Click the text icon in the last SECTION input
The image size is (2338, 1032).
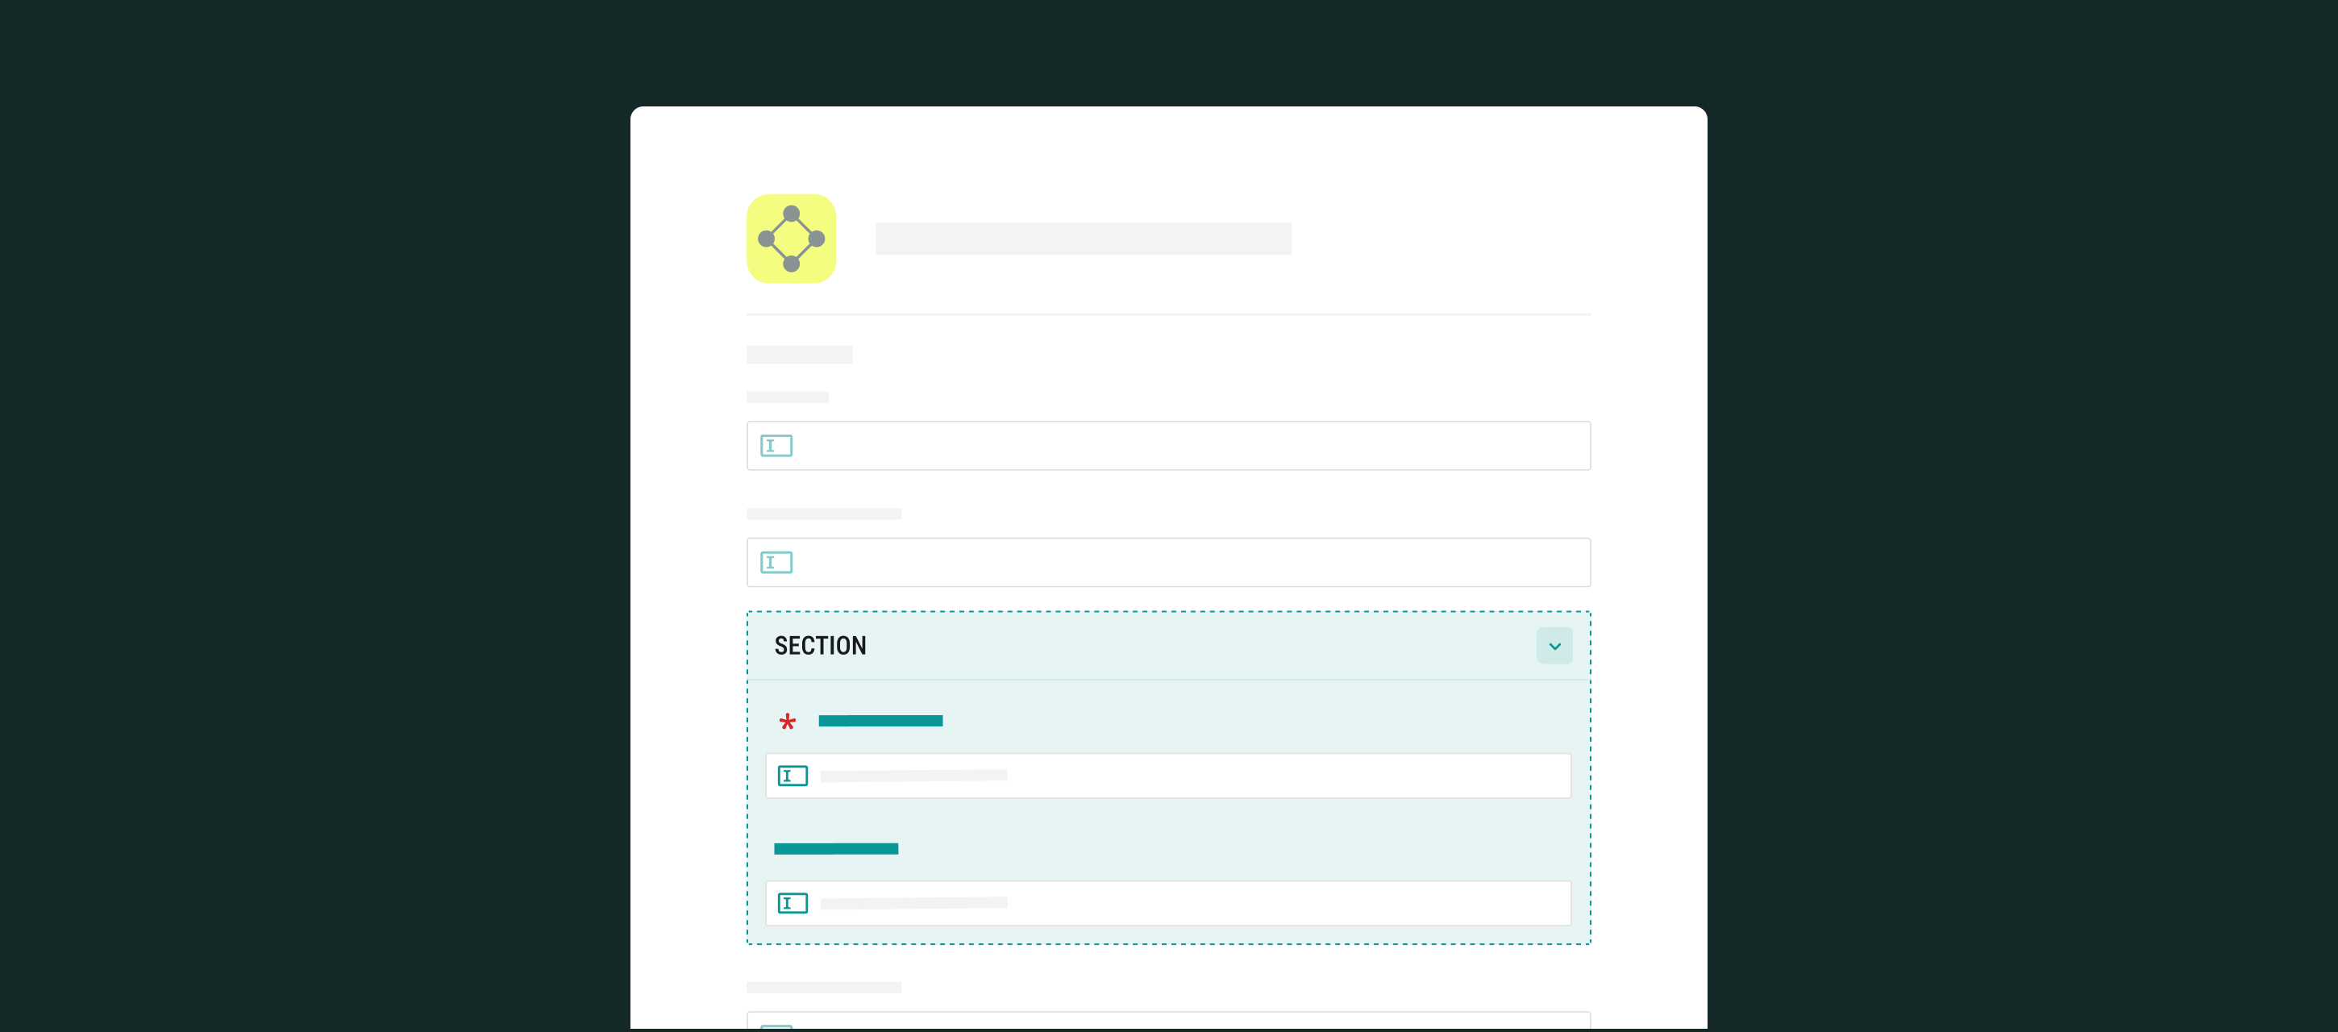click(793, 903)
